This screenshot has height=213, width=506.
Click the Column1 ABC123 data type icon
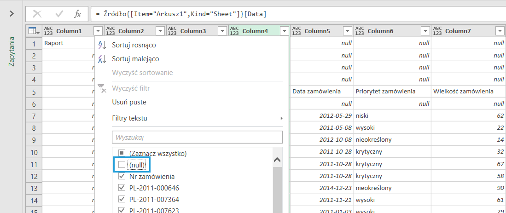click(48, 31)
